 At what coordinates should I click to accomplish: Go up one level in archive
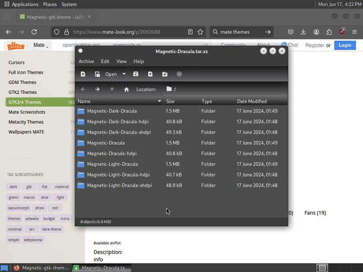coord(112,89)
